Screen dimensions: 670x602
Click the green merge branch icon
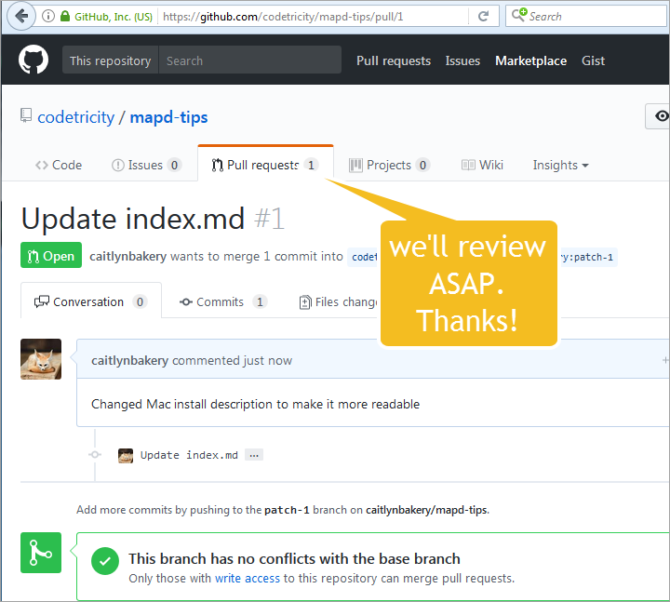point(41,553)
